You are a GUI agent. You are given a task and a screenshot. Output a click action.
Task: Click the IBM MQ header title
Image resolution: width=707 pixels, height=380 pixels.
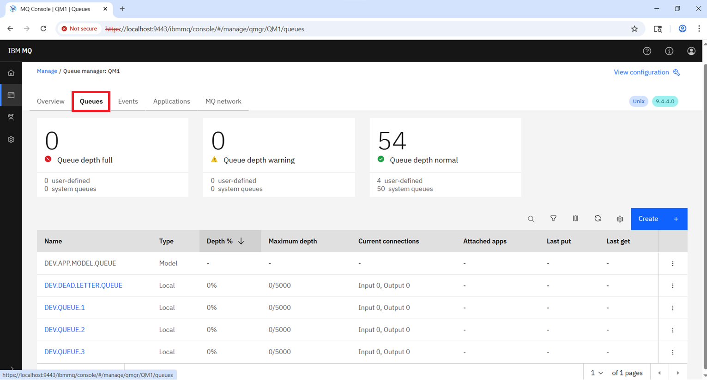(x=20, y=51)
